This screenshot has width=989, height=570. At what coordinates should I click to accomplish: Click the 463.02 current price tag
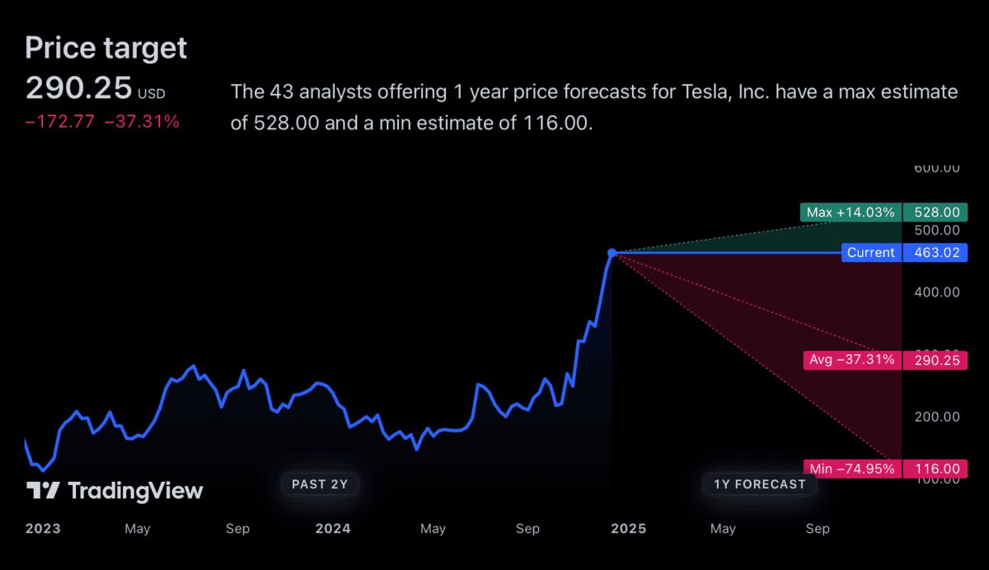[x=935, y=253]
